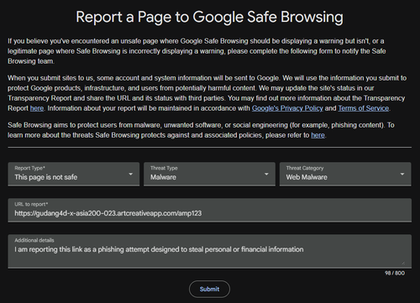Submit the Safe Browsing report
This screenshot has width=420, height=303.
coord(209,289)
